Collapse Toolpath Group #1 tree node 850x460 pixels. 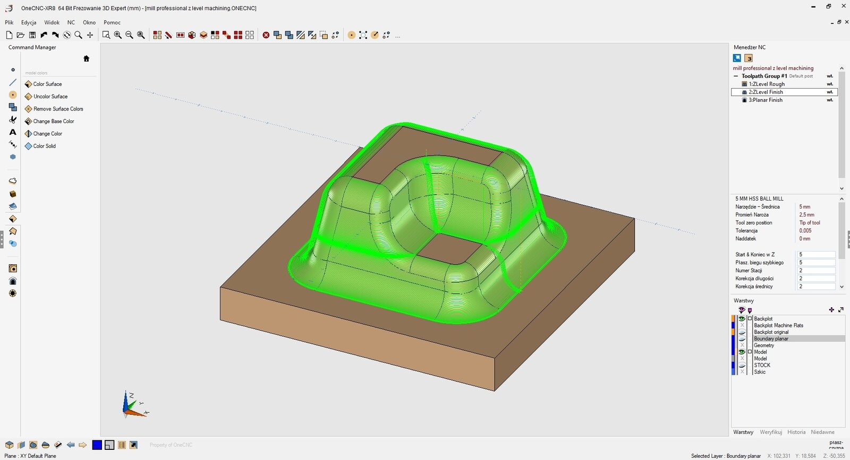pyautogui.click(x=736, y=76)
